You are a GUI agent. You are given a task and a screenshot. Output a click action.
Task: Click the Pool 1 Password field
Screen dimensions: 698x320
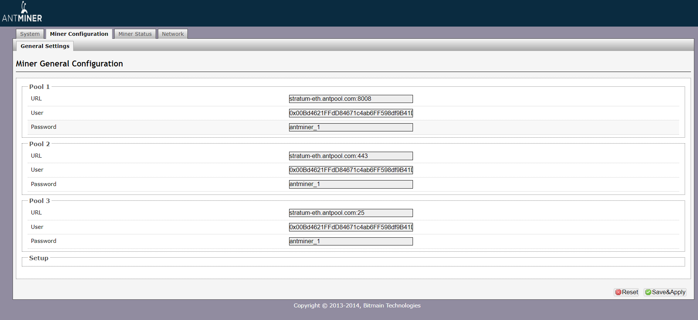coord(351,127)
